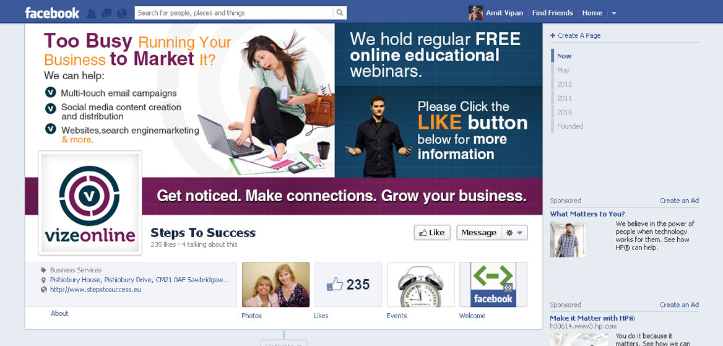Viewport: 723px width, 346px height.
Task: Open the Events alarm clock thumbnail
Action: [420, 285]
